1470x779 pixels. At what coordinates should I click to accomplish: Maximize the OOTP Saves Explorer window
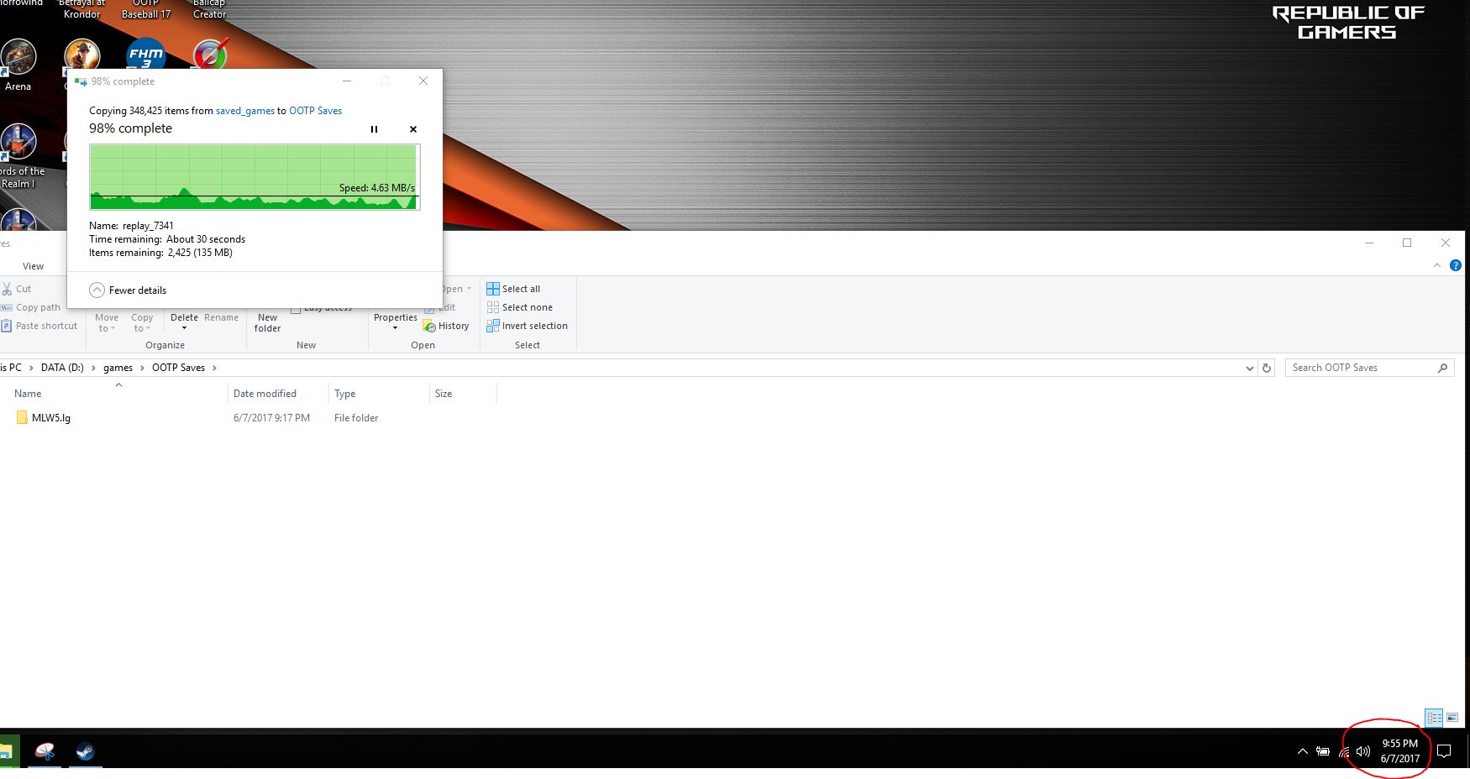point(1407,243)
